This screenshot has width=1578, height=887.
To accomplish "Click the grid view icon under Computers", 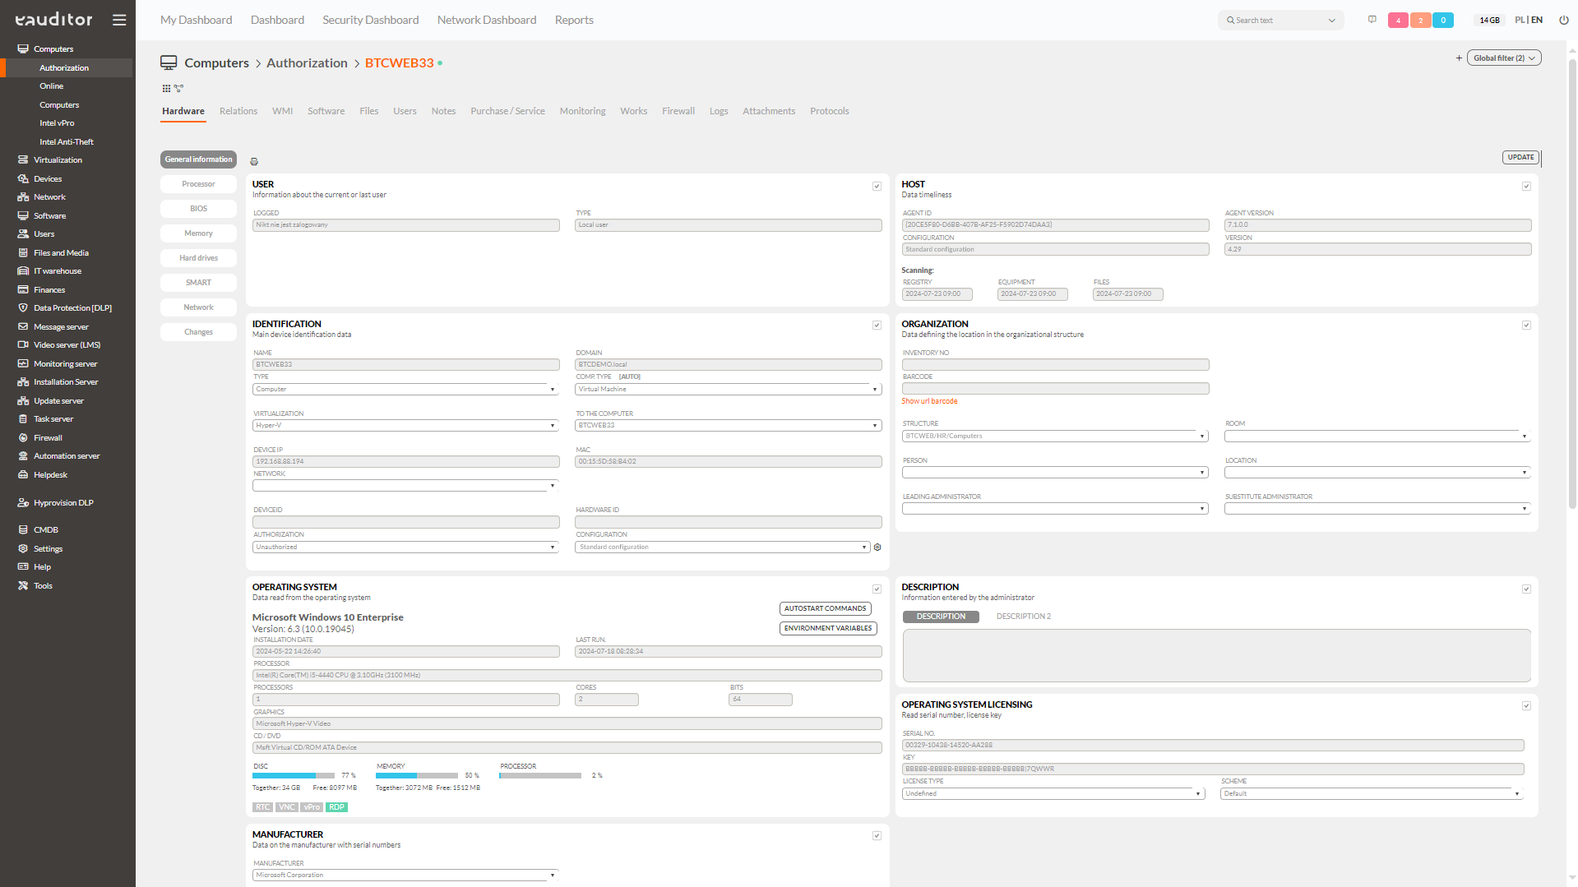I will [166, 88].
